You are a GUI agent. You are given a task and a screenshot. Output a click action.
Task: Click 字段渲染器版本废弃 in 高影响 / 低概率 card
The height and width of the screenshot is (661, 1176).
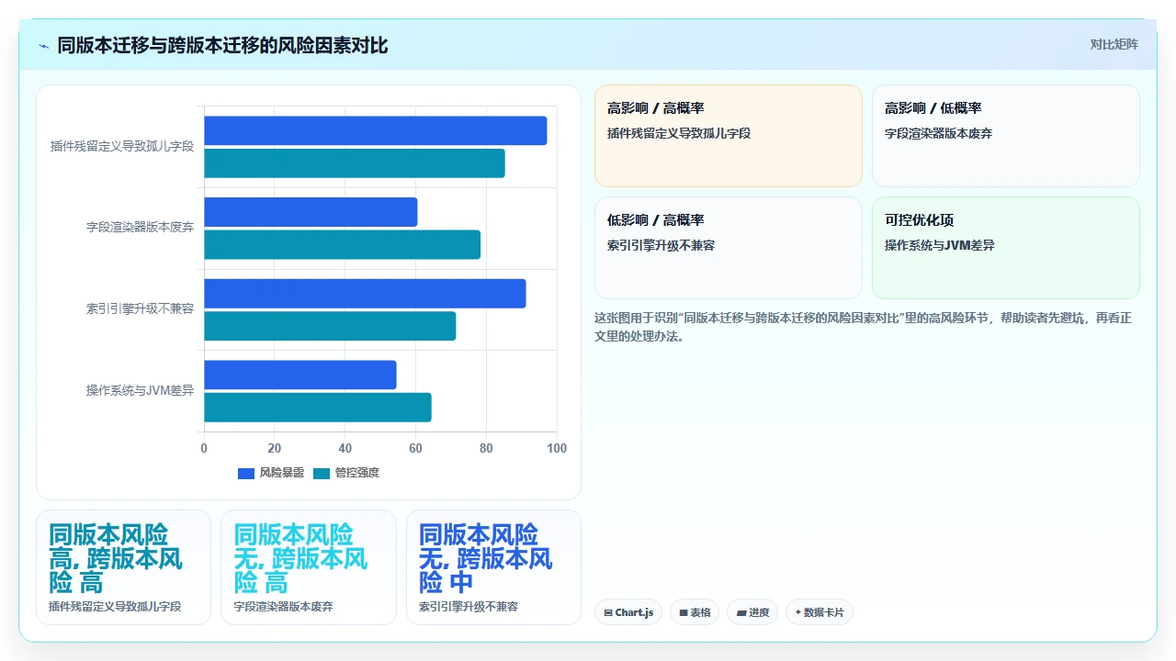939,133
